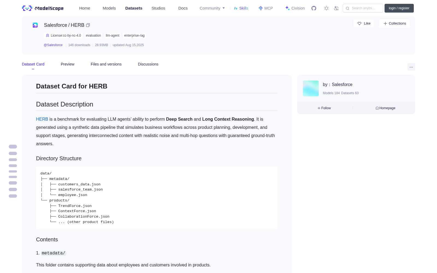
Task: Click the 146 downloads count
Action: (79, 45)
